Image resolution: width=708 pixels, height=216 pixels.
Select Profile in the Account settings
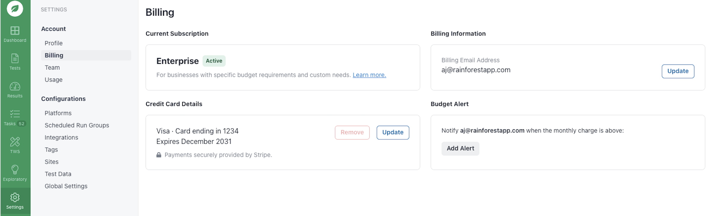54,43
